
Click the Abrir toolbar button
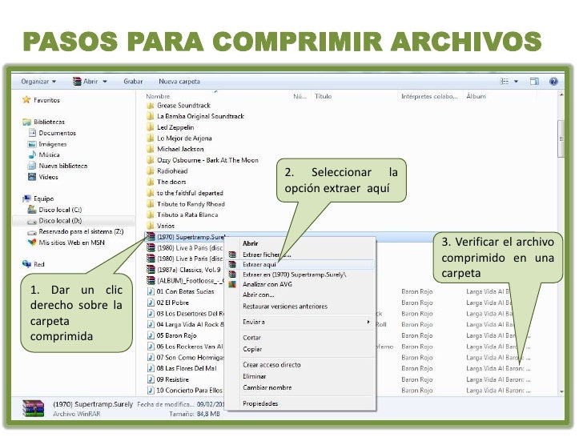[x=86, y=82]
